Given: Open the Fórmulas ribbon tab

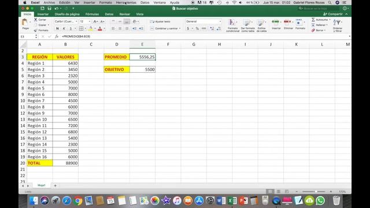Looking at the screenshot, I should point(92,14).
